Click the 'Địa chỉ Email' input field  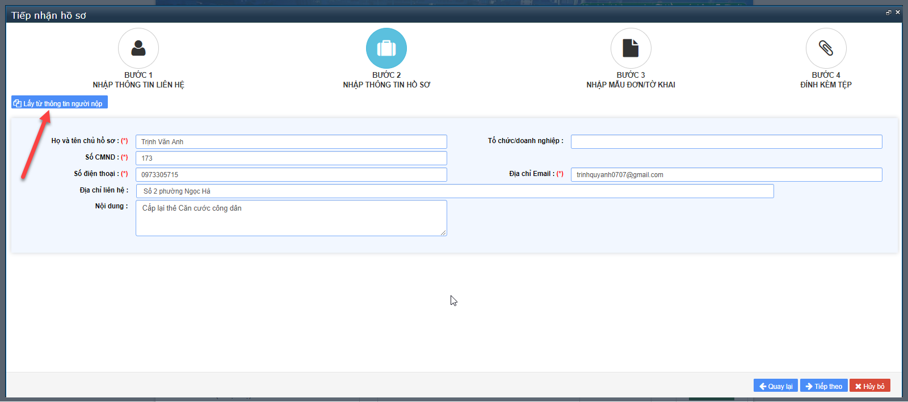726,175
